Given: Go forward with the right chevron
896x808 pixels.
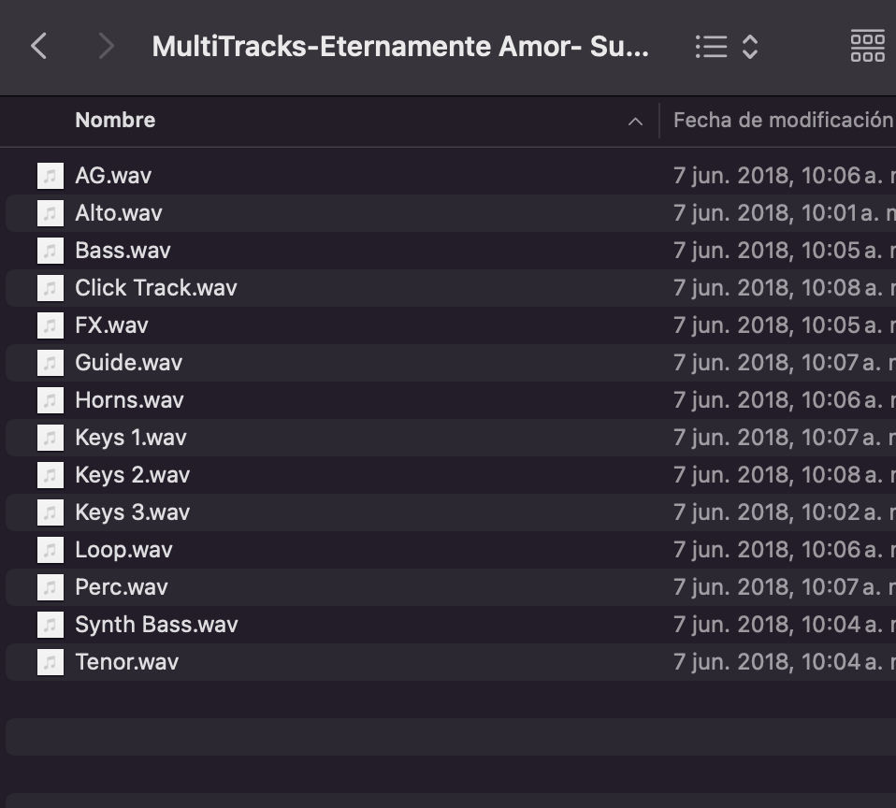Looking at the screenshot, I should coord(106,46).
